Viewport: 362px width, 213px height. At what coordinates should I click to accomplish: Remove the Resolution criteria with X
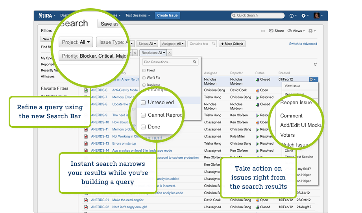pyautogui.click(x=170, y=53)
